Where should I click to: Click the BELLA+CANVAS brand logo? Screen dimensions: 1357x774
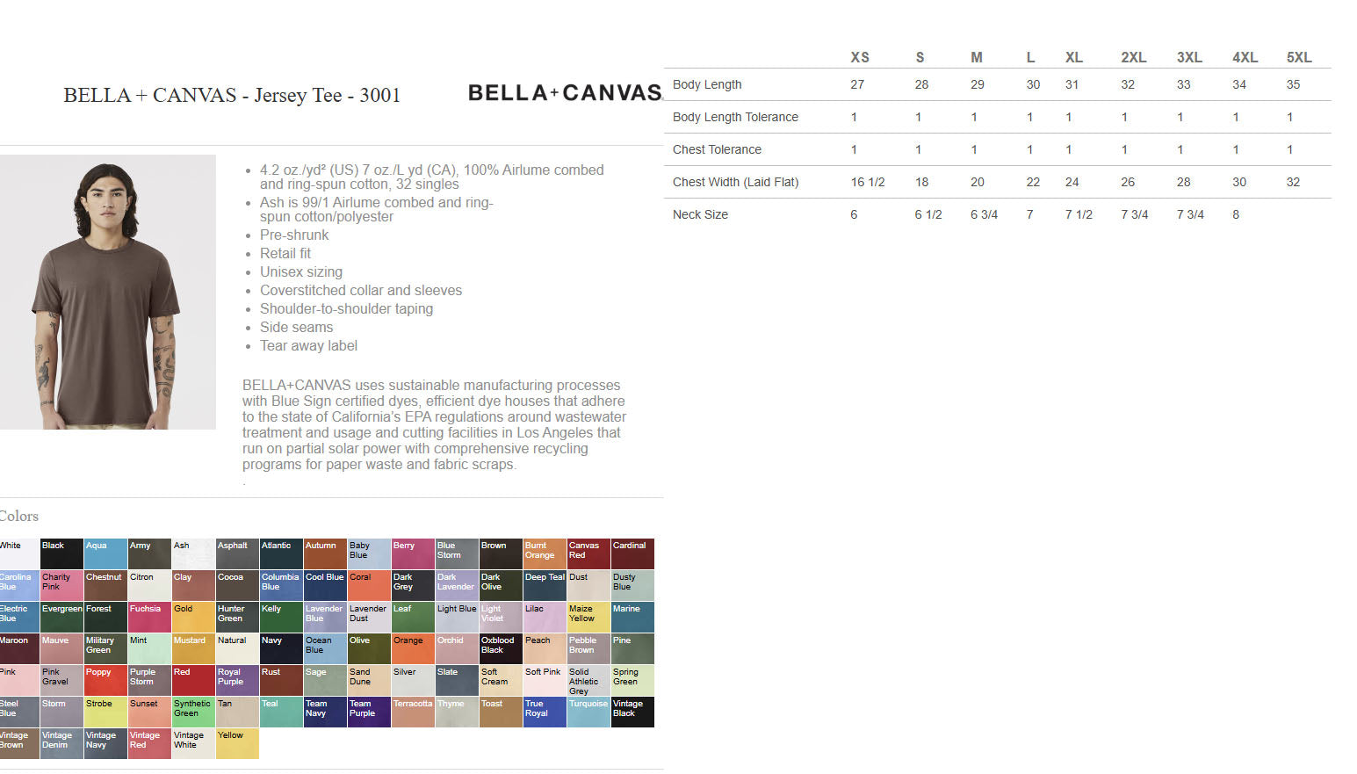point(564,93)
